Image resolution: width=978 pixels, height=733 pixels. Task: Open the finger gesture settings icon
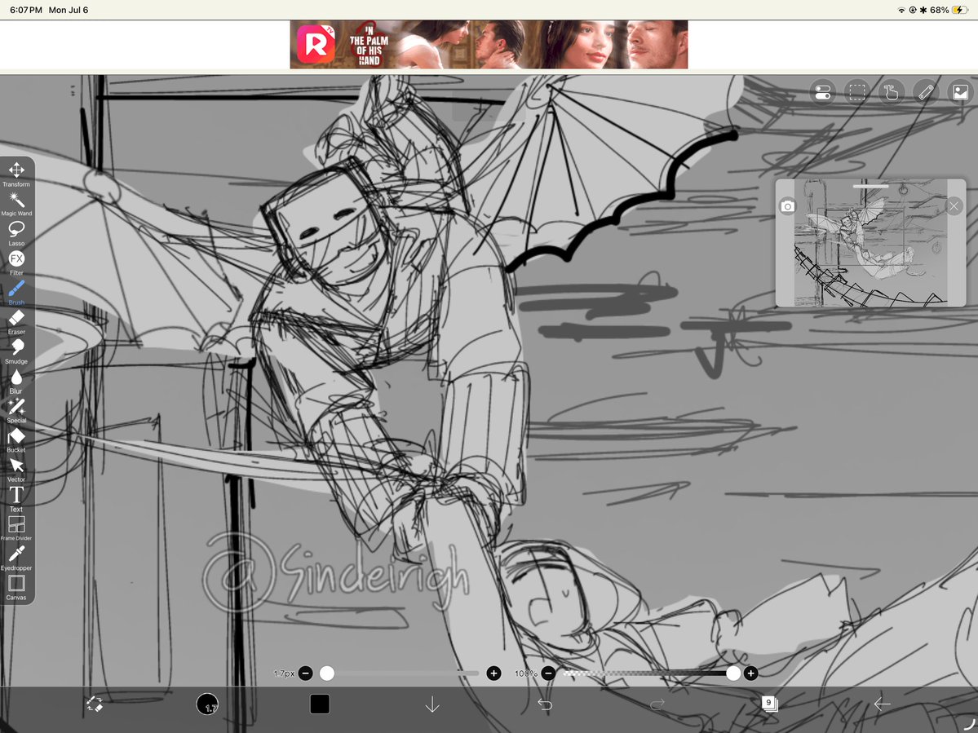[x=892, y=92]
